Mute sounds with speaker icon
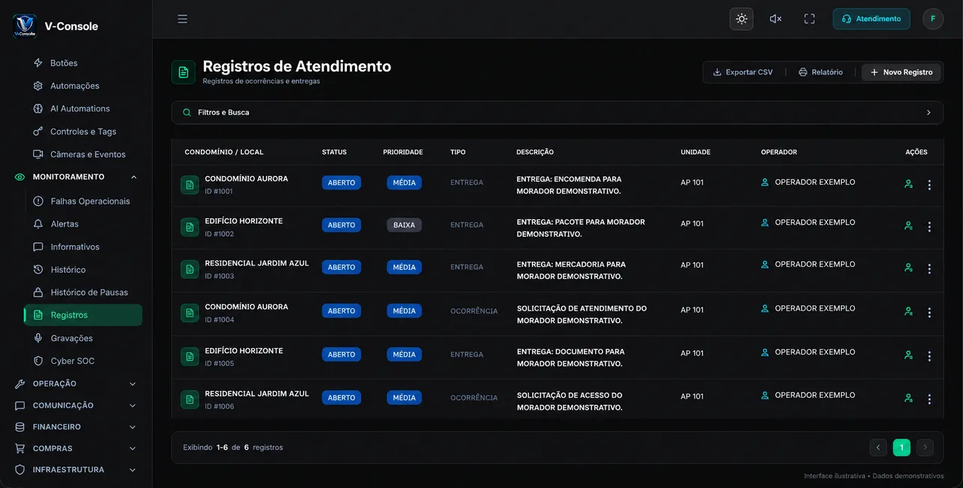The width and height of the screenshot is (963, 488). (776, 19)
